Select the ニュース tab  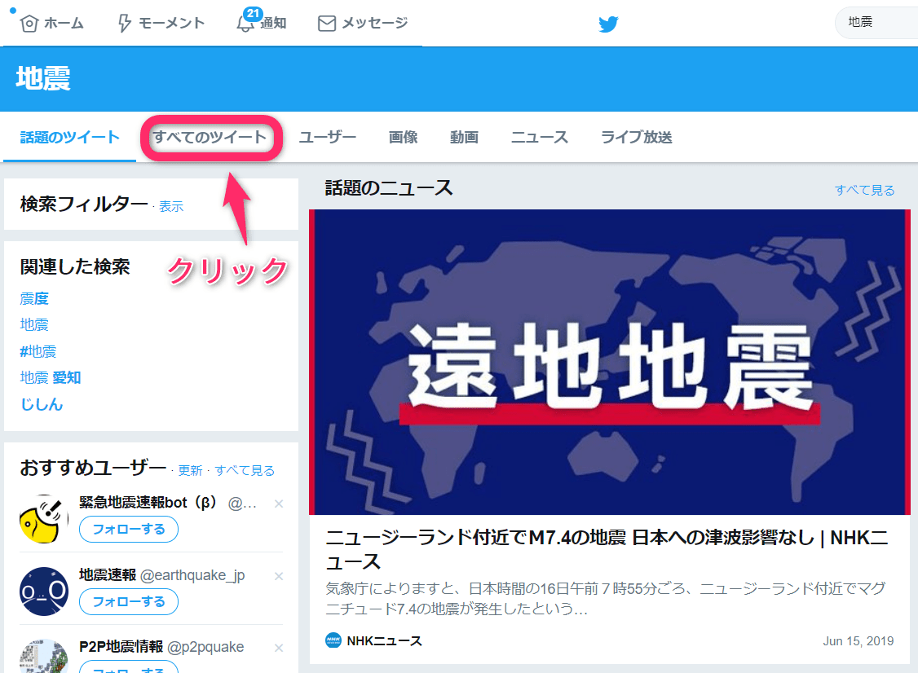click(539, 138)
